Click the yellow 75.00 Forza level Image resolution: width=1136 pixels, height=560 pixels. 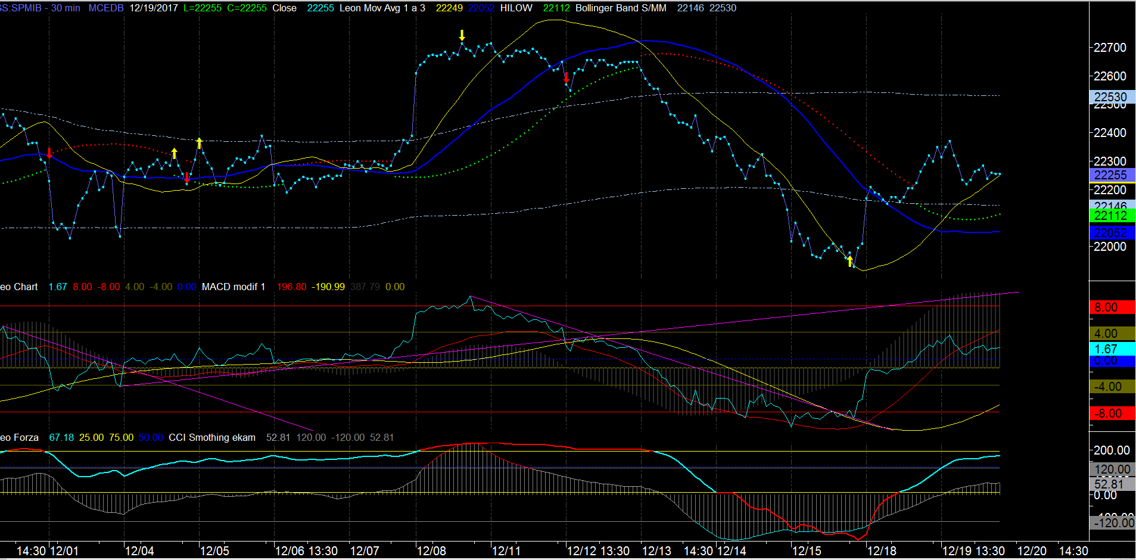(121, 438)
